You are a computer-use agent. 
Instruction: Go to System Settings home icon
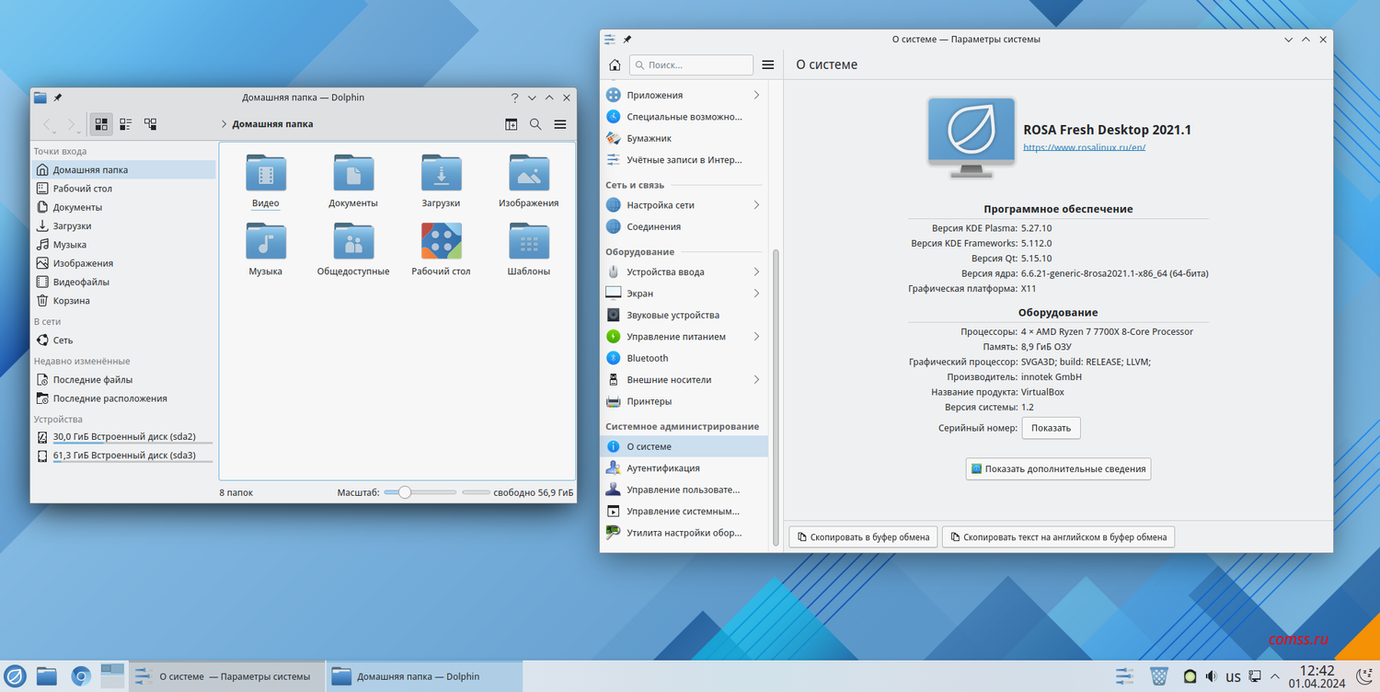pyautogui.click(x=615, y=65)
